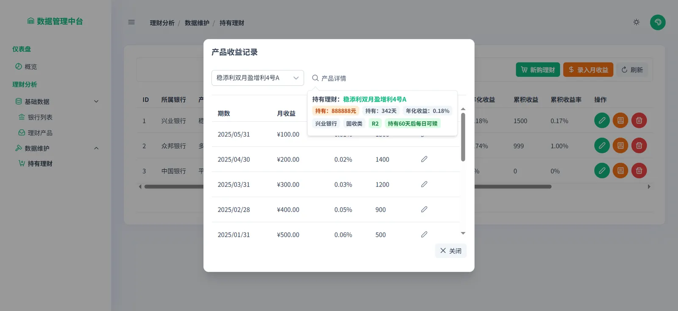Click the table horizontal scrollbar right arrow
The image size is (678, 311).
[649, 187]
